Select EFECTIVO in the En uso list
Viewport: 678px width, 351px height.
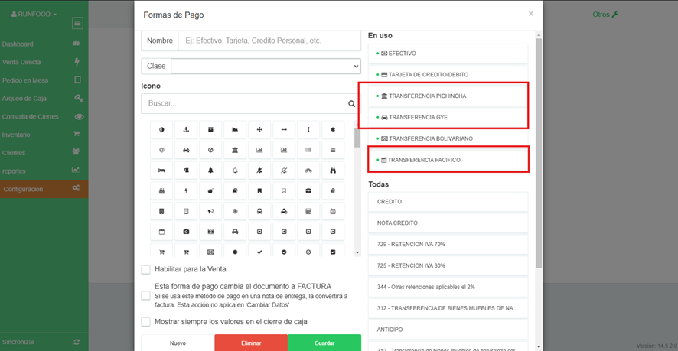point(448,54)
